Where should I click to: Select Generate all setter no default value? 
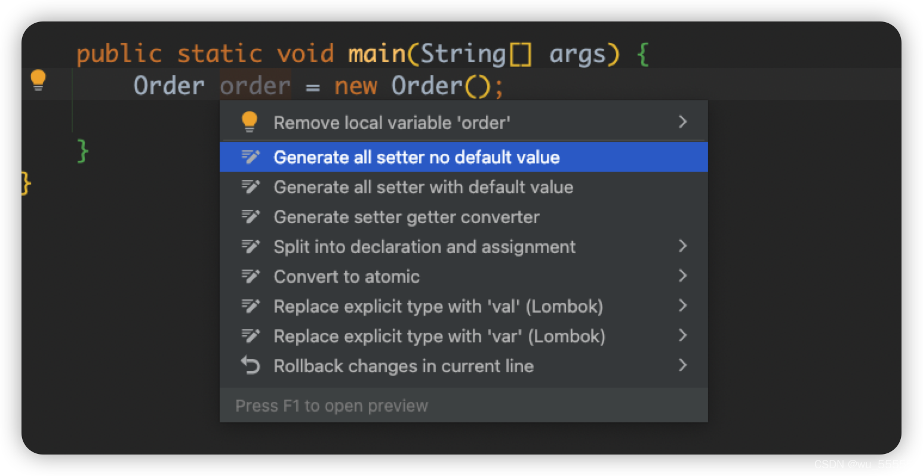(x=464, y=157)
